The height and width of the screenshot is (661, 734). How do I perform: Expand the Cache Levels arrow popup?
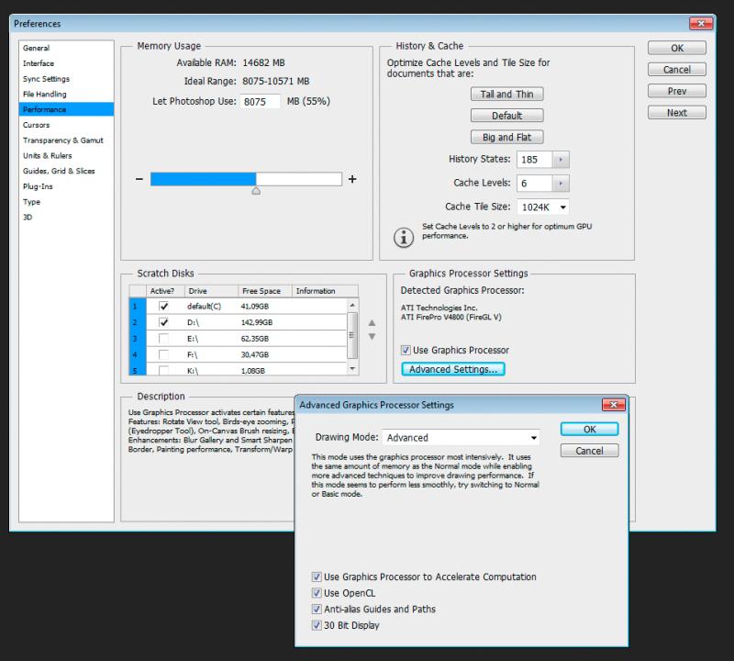click(561, 184)
